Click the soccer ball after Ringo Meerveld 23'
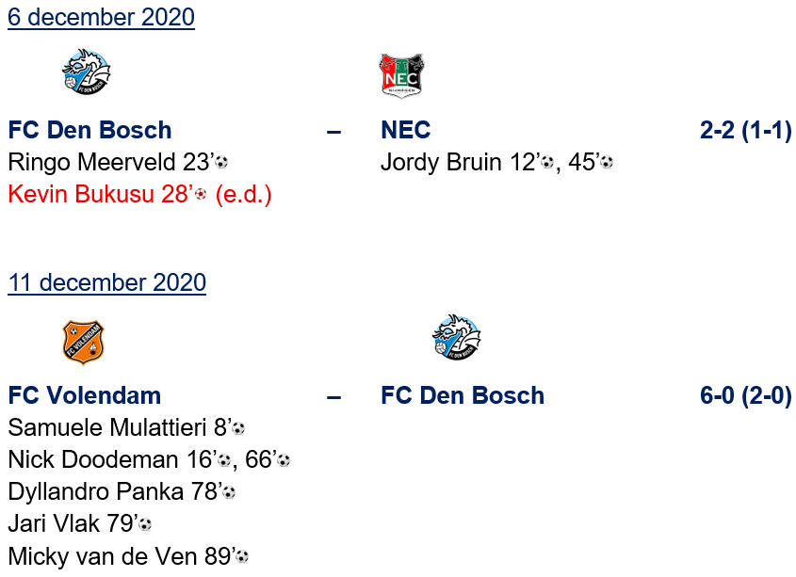This screenshot has height=577, width=796. (221, 163)
